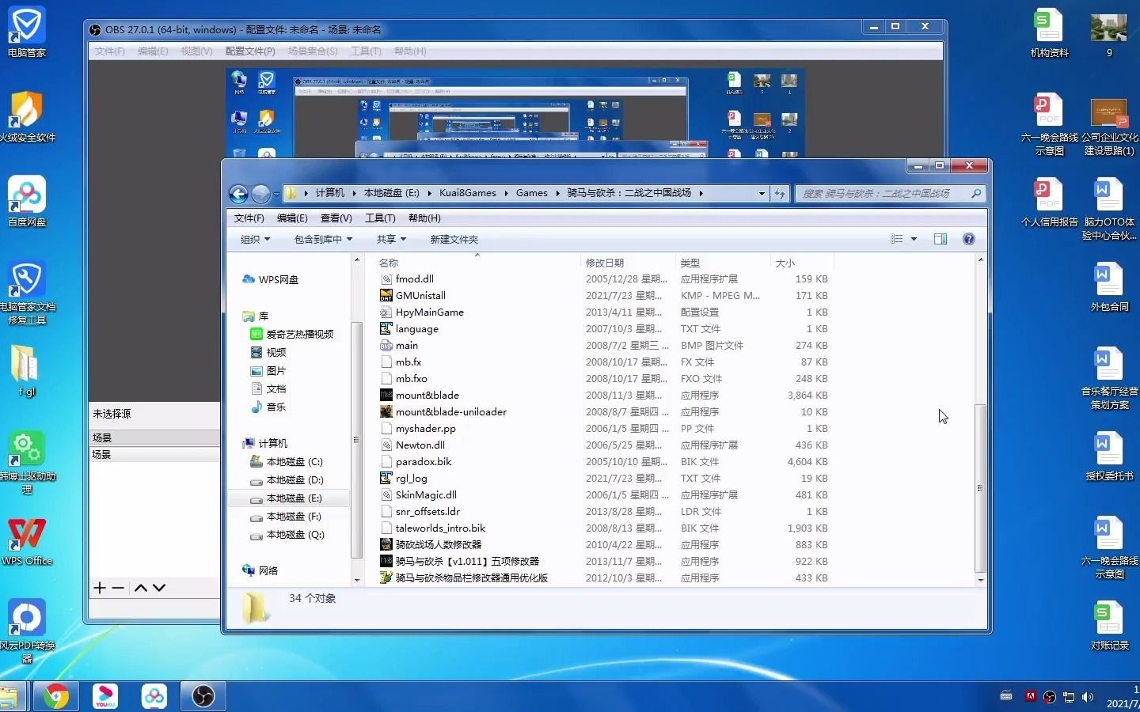Click the OBS add scene plus button
The image size is (1140, 712).
pyautogui.click(x=100, y=588)
